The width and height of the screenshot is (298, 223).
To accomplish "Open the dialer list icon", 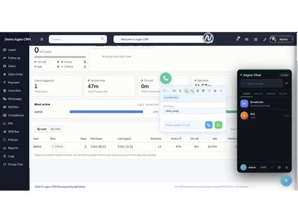I will pyautogui.click(x=209, y=91).
